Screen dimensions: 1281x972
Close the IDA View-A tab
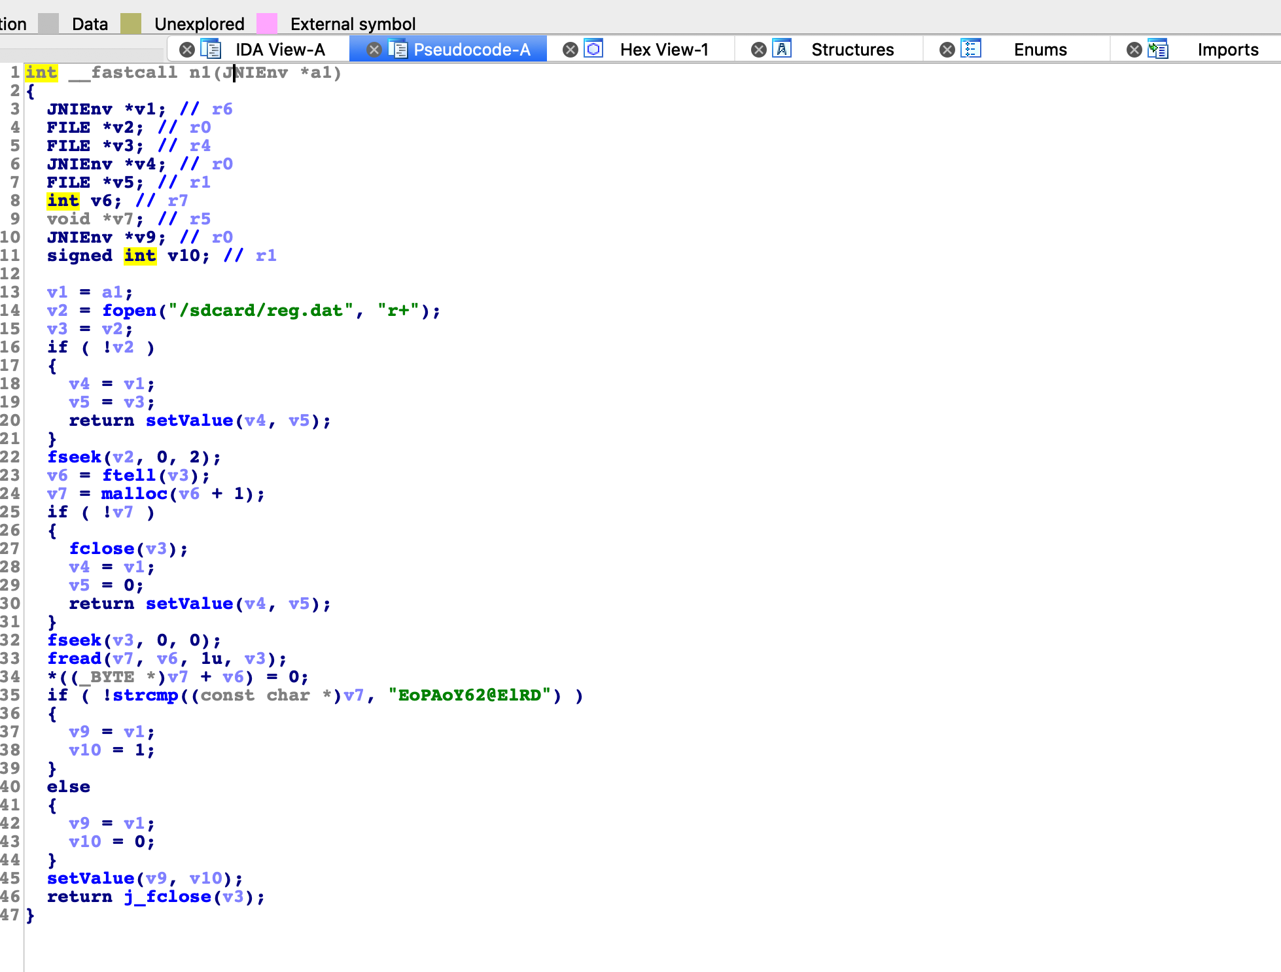(x=187, y=50)
